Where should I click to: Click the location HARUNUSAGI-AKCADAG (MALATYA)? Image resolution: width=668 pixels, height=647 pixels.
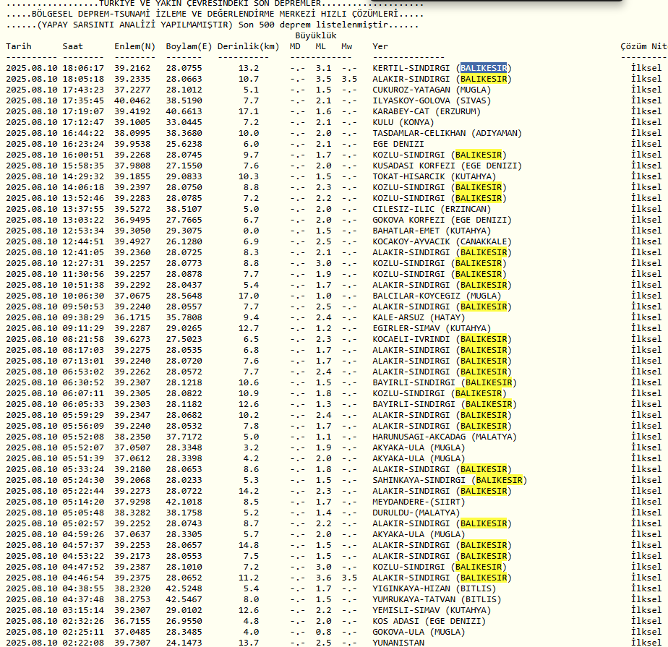(x=445, y=437)
